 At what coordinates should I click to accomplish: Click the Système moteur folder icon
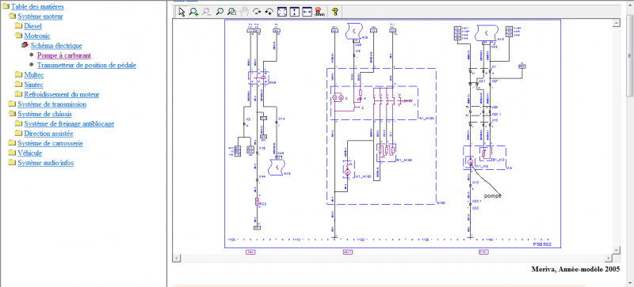pos(12,16)
